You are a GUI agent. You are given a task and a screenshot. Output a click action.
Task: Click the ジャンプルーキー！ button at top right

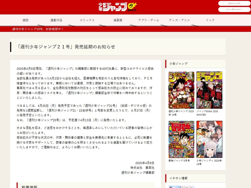pyautogui.click(x=234, y=10)
